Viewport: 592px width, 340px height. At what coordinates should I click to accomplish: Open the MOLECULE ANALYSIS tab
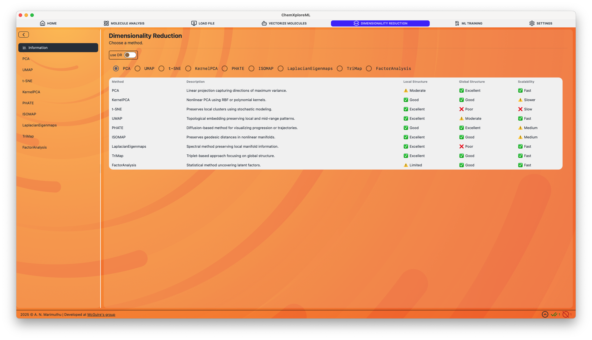[124, 23]
